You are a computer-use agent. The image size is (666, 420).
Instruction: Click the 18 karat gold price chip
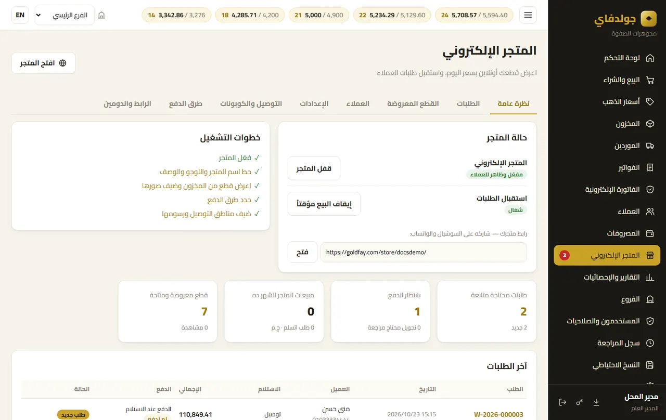250,15
